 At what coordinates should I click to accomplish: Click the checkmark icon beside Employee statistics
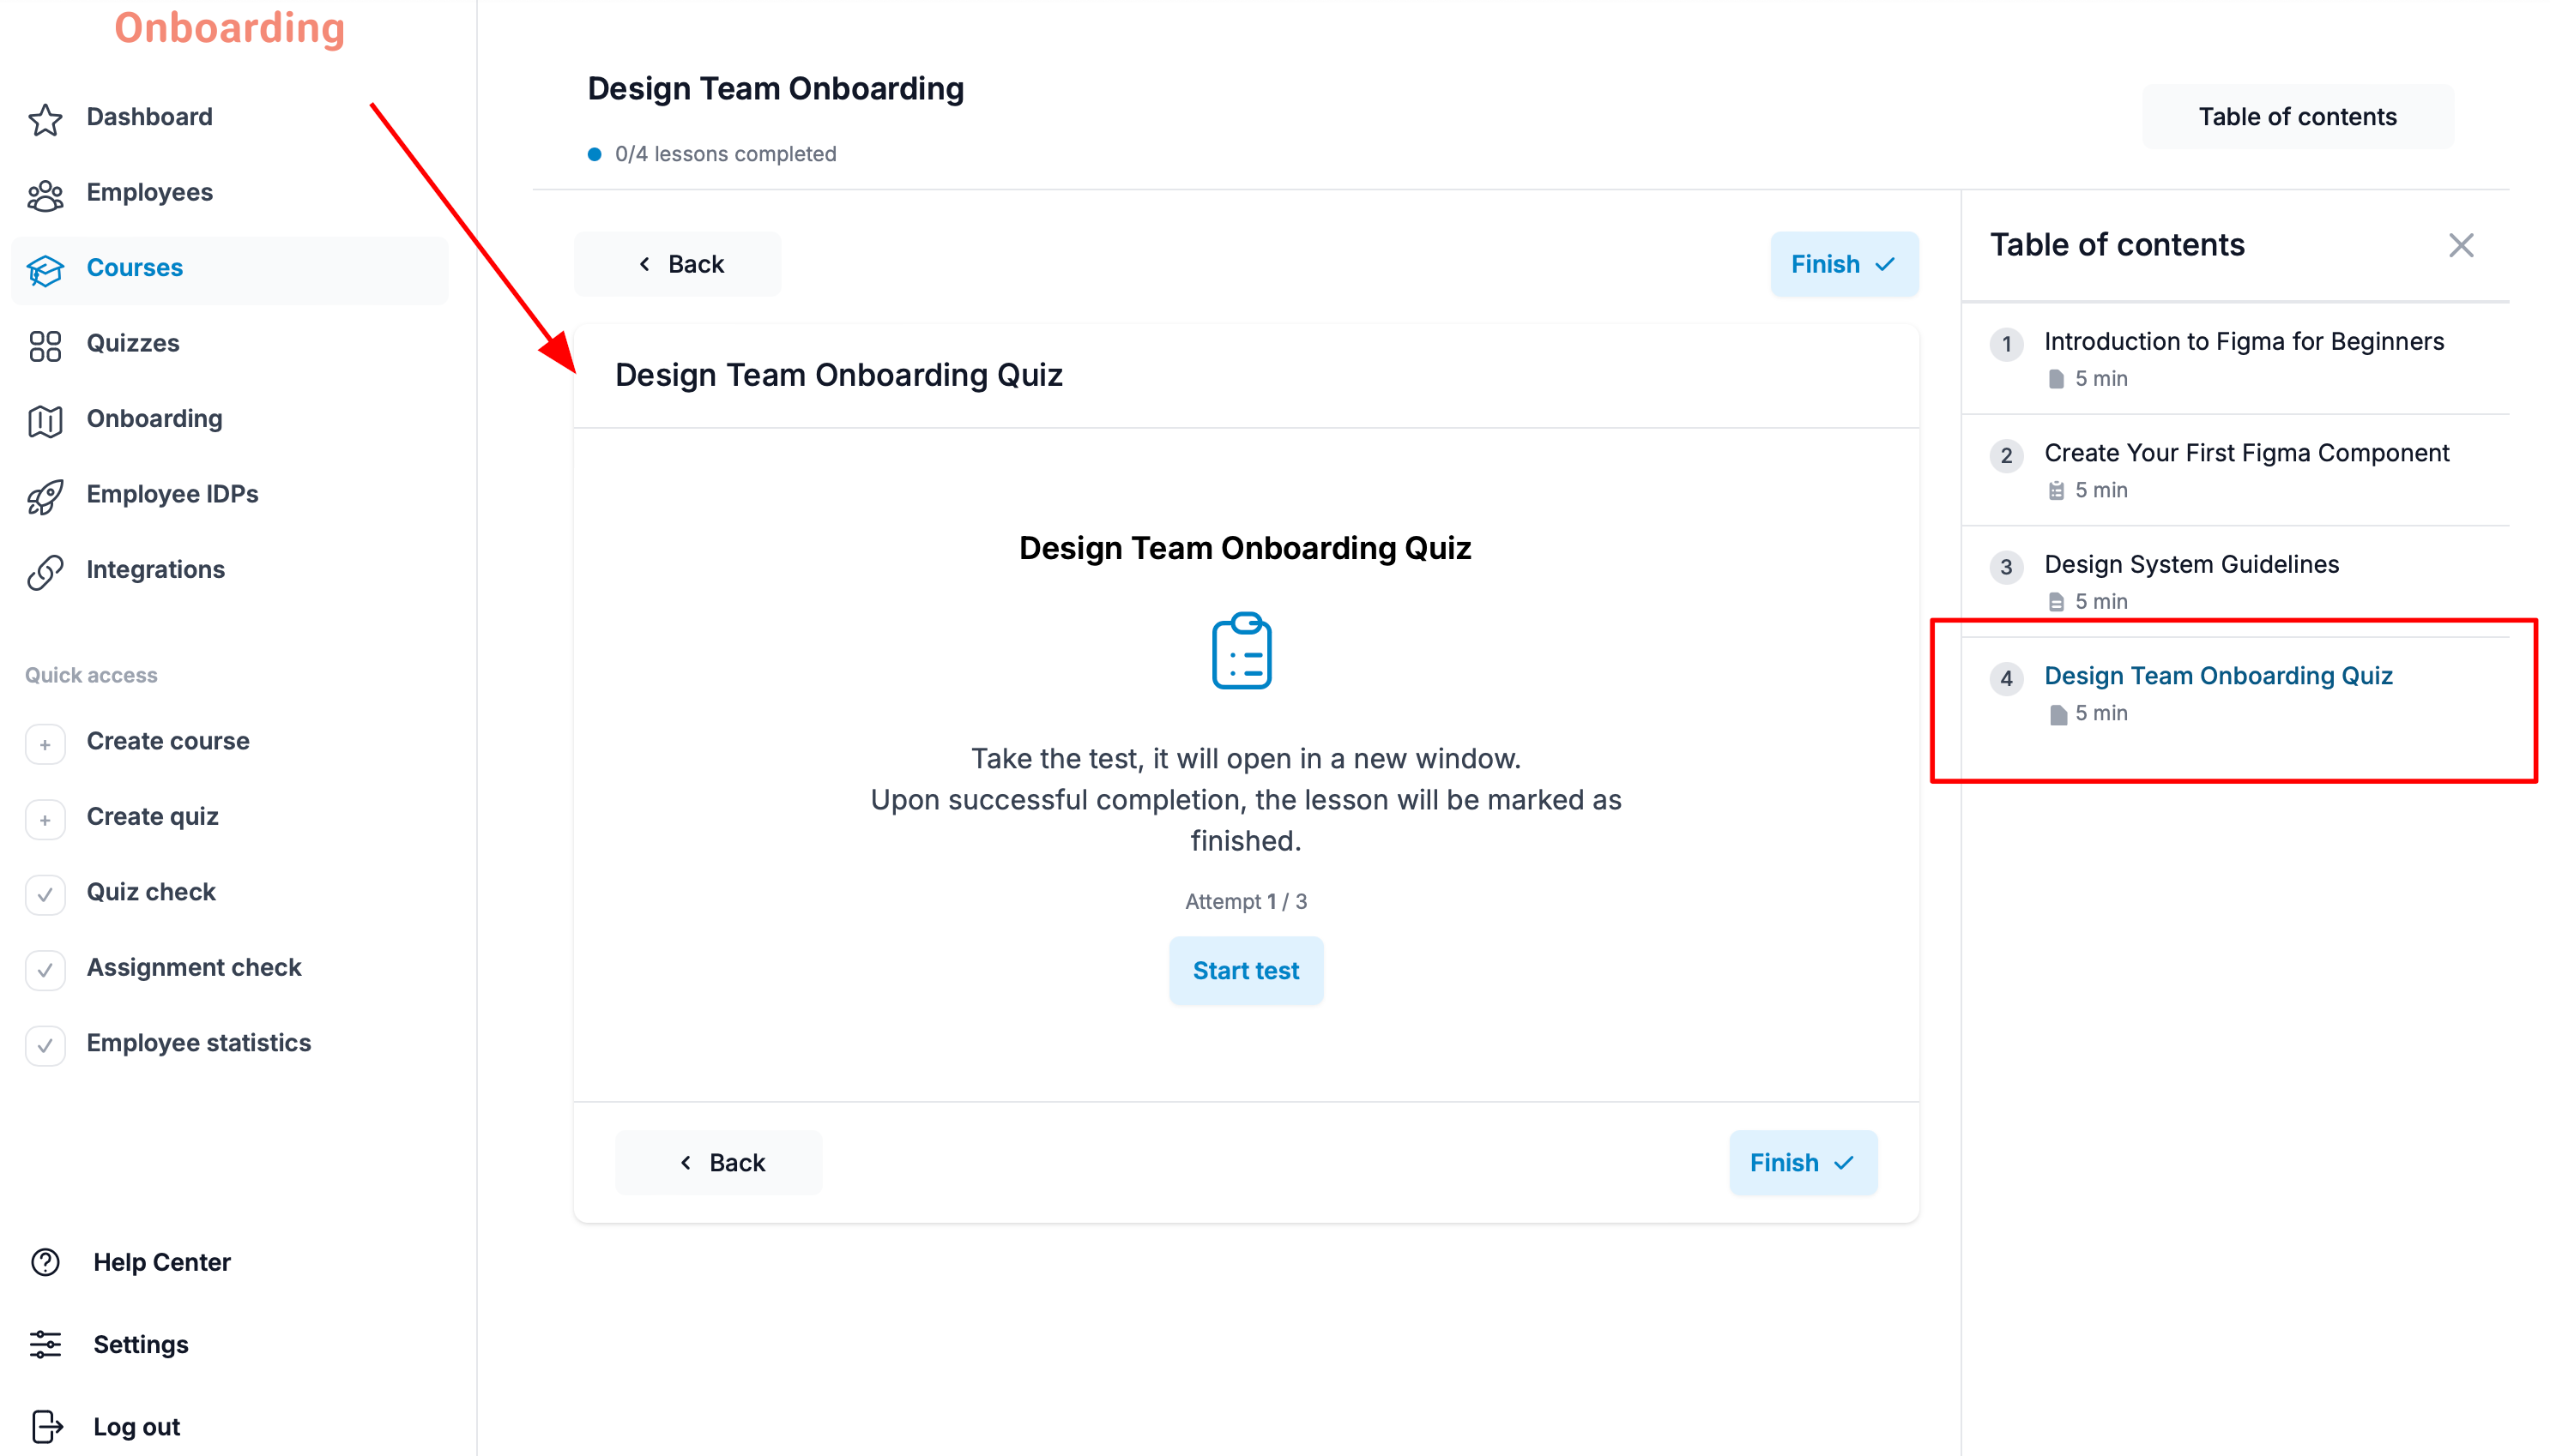click(x=45, y=1045)
